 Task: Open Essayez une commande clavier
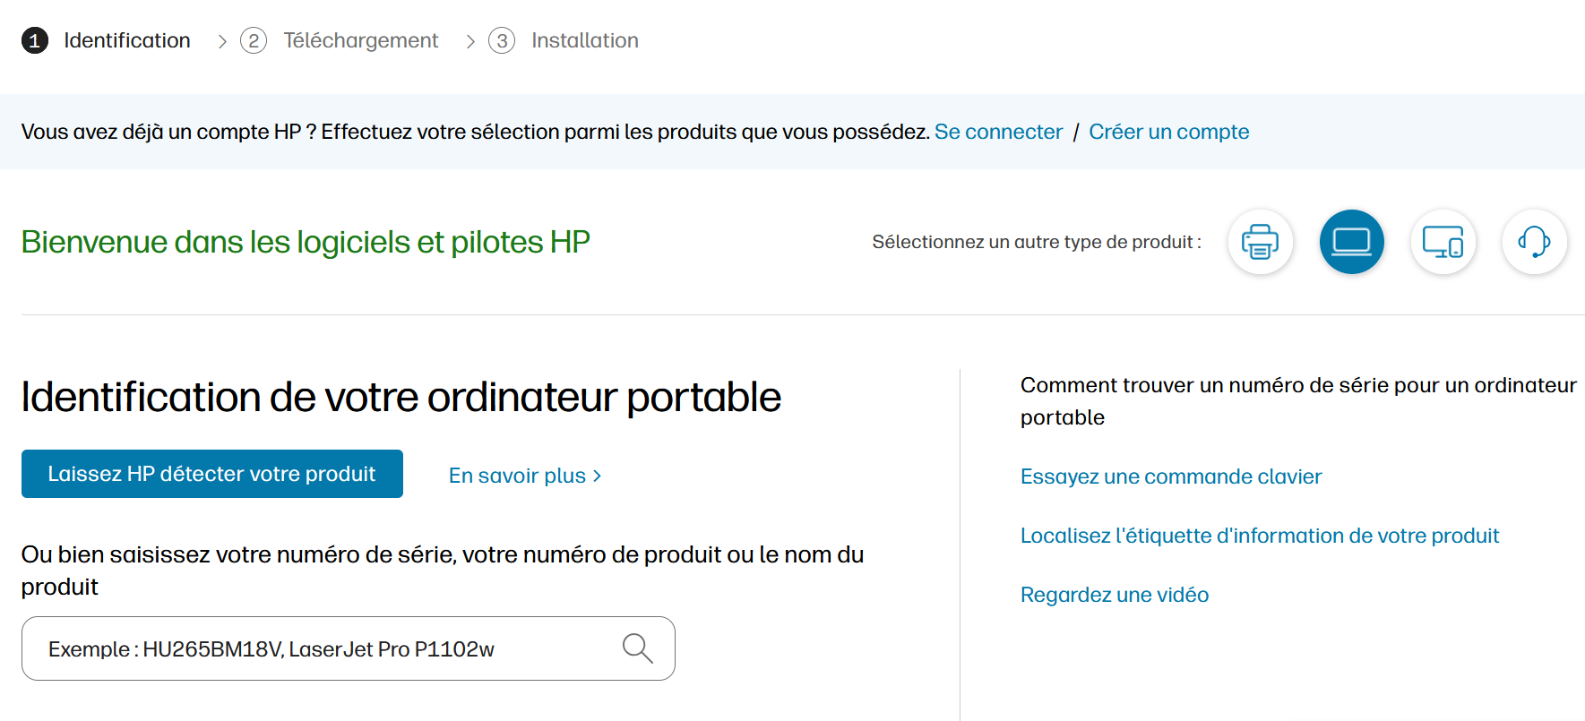[1170, 476]
